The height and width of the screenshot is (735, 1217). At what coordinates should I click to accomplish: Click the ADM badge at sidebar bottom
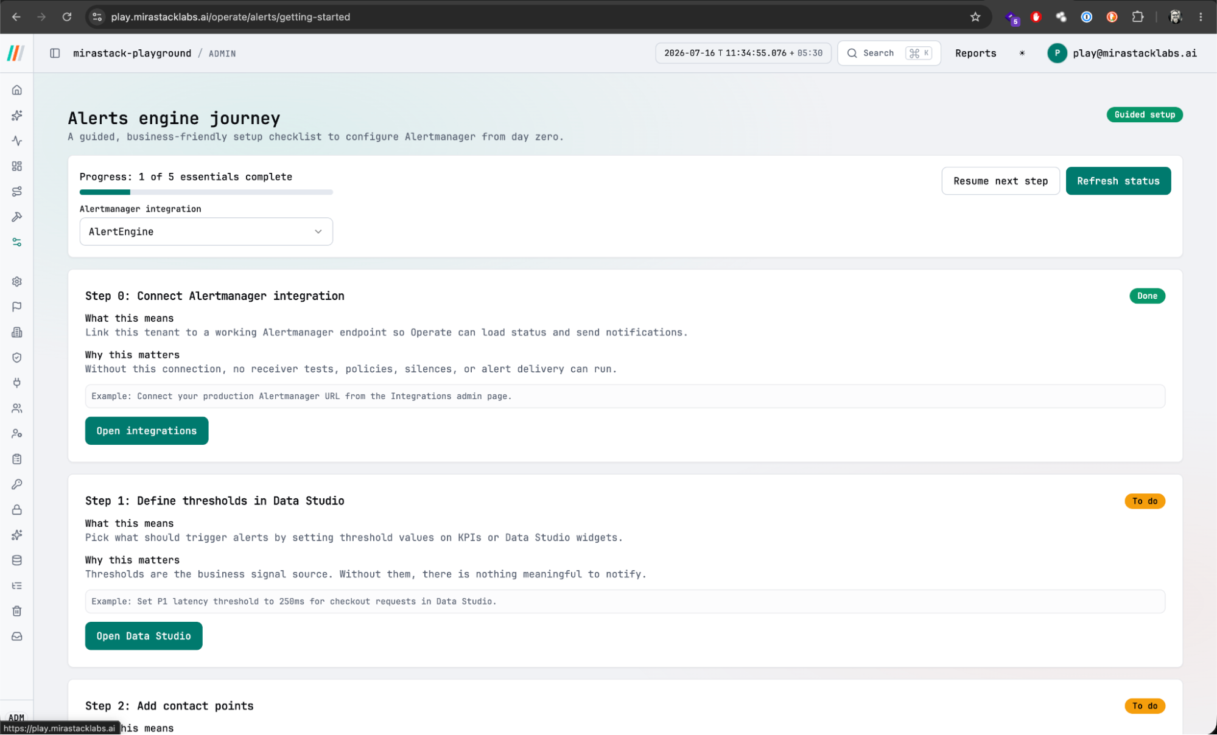pos(16,717)
